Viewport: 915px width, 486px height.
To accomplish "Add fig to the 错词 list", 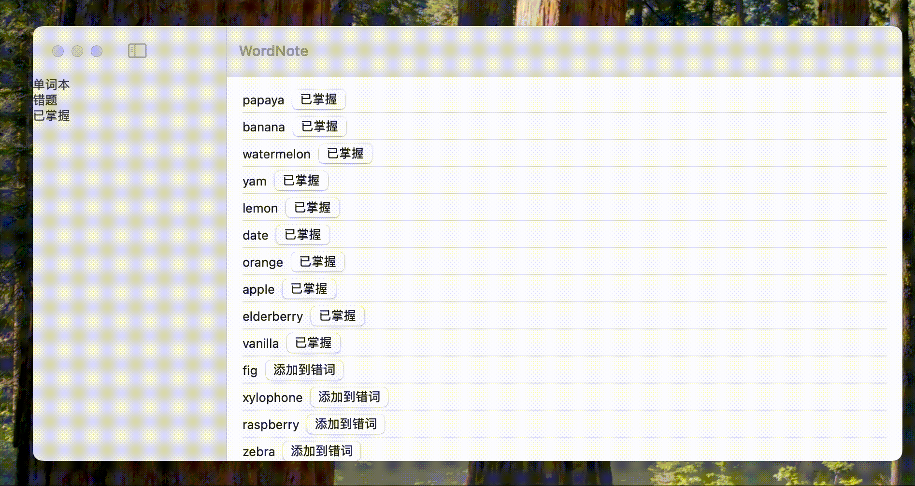I will click(304, 370).
